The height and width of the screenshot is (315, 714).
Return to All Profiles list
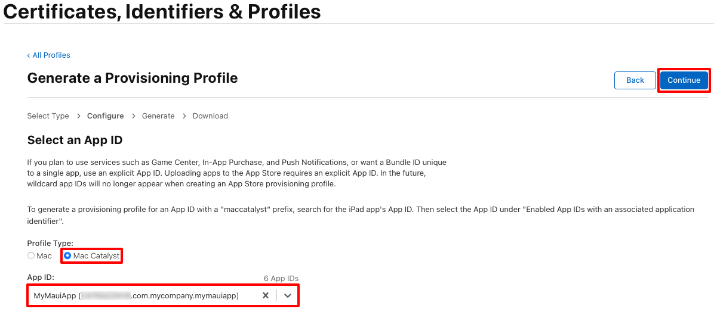point(51,55)
